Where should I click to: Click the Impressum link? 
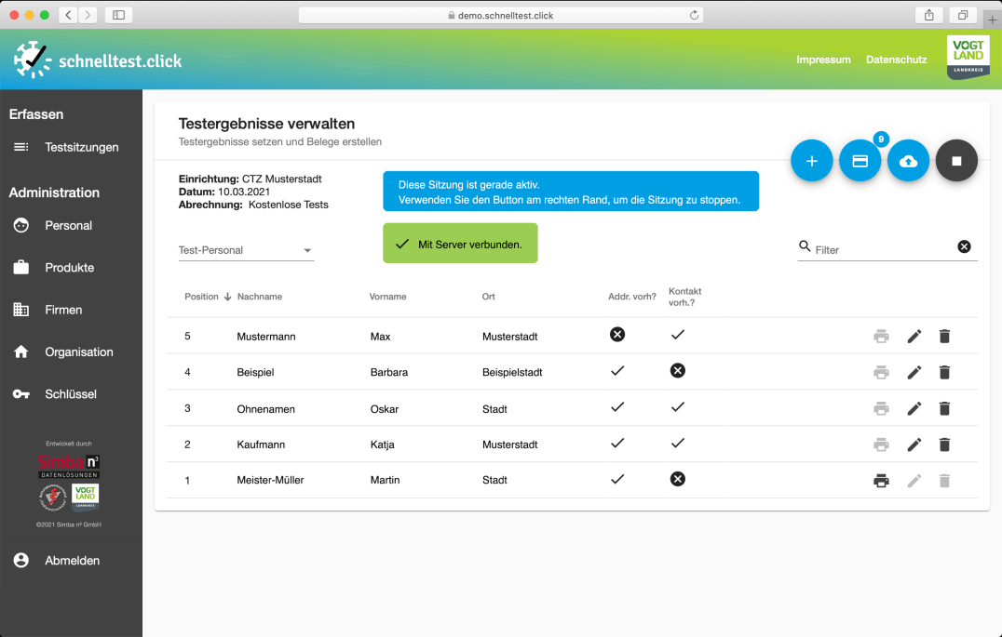pyautogui.click(x=823, y=60)
